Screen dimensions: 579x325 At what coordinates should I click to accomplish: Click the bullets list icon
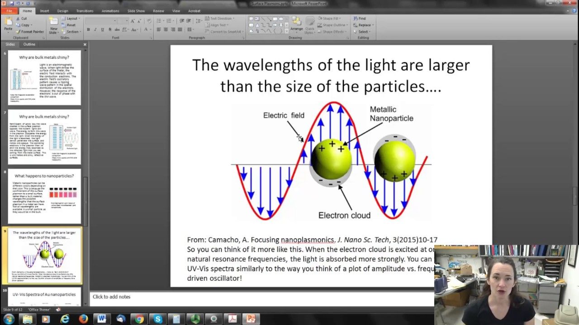[x=159, y=21]
